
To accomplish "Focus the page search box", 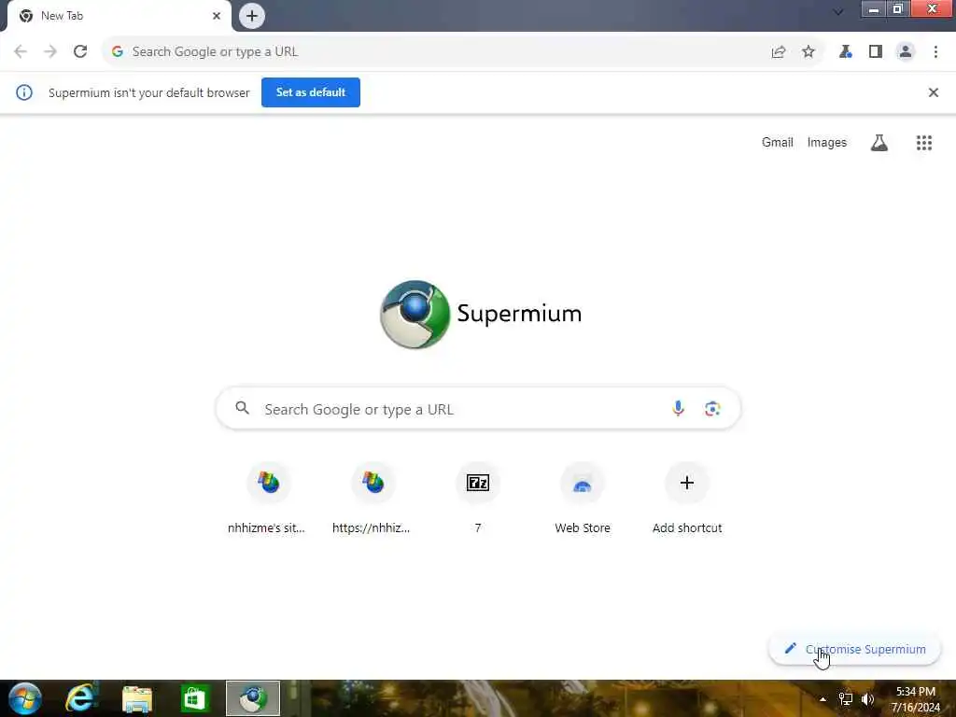I will click(x=478, y=409).
